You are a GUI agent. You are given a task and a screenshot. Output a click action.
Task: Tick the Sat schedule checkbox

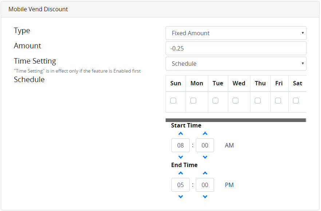(x=296, y=101)
